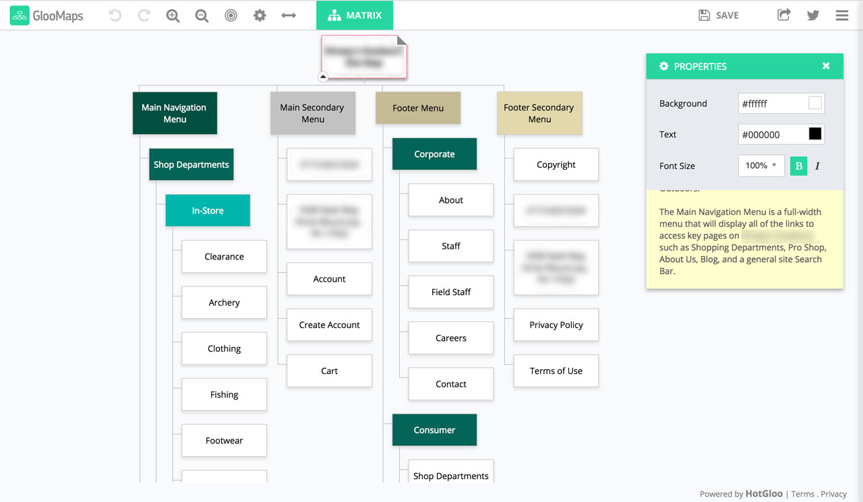
Task: Select the Fishing page node
Action: (224, 395)
